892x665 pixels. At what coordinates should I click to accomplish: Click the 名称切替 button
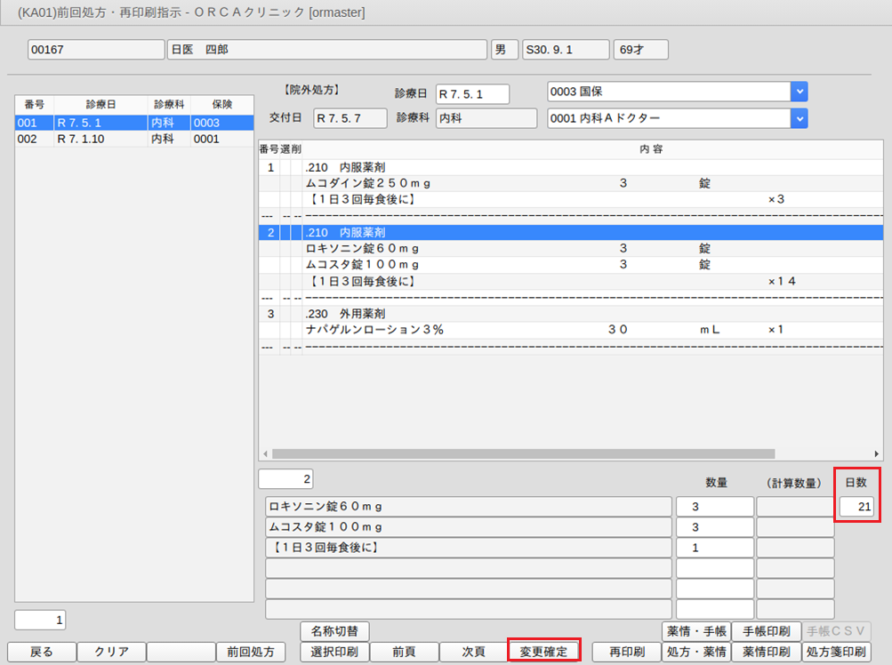click(334, 631)
